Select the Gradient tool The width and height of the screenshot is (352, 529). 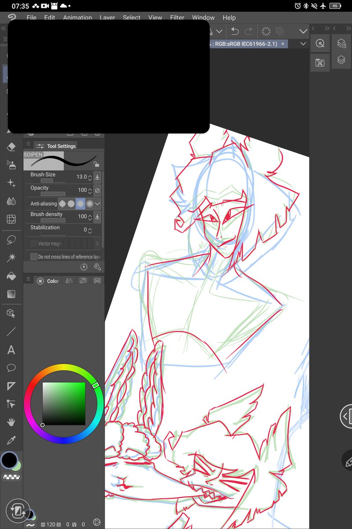coord(11,294)
